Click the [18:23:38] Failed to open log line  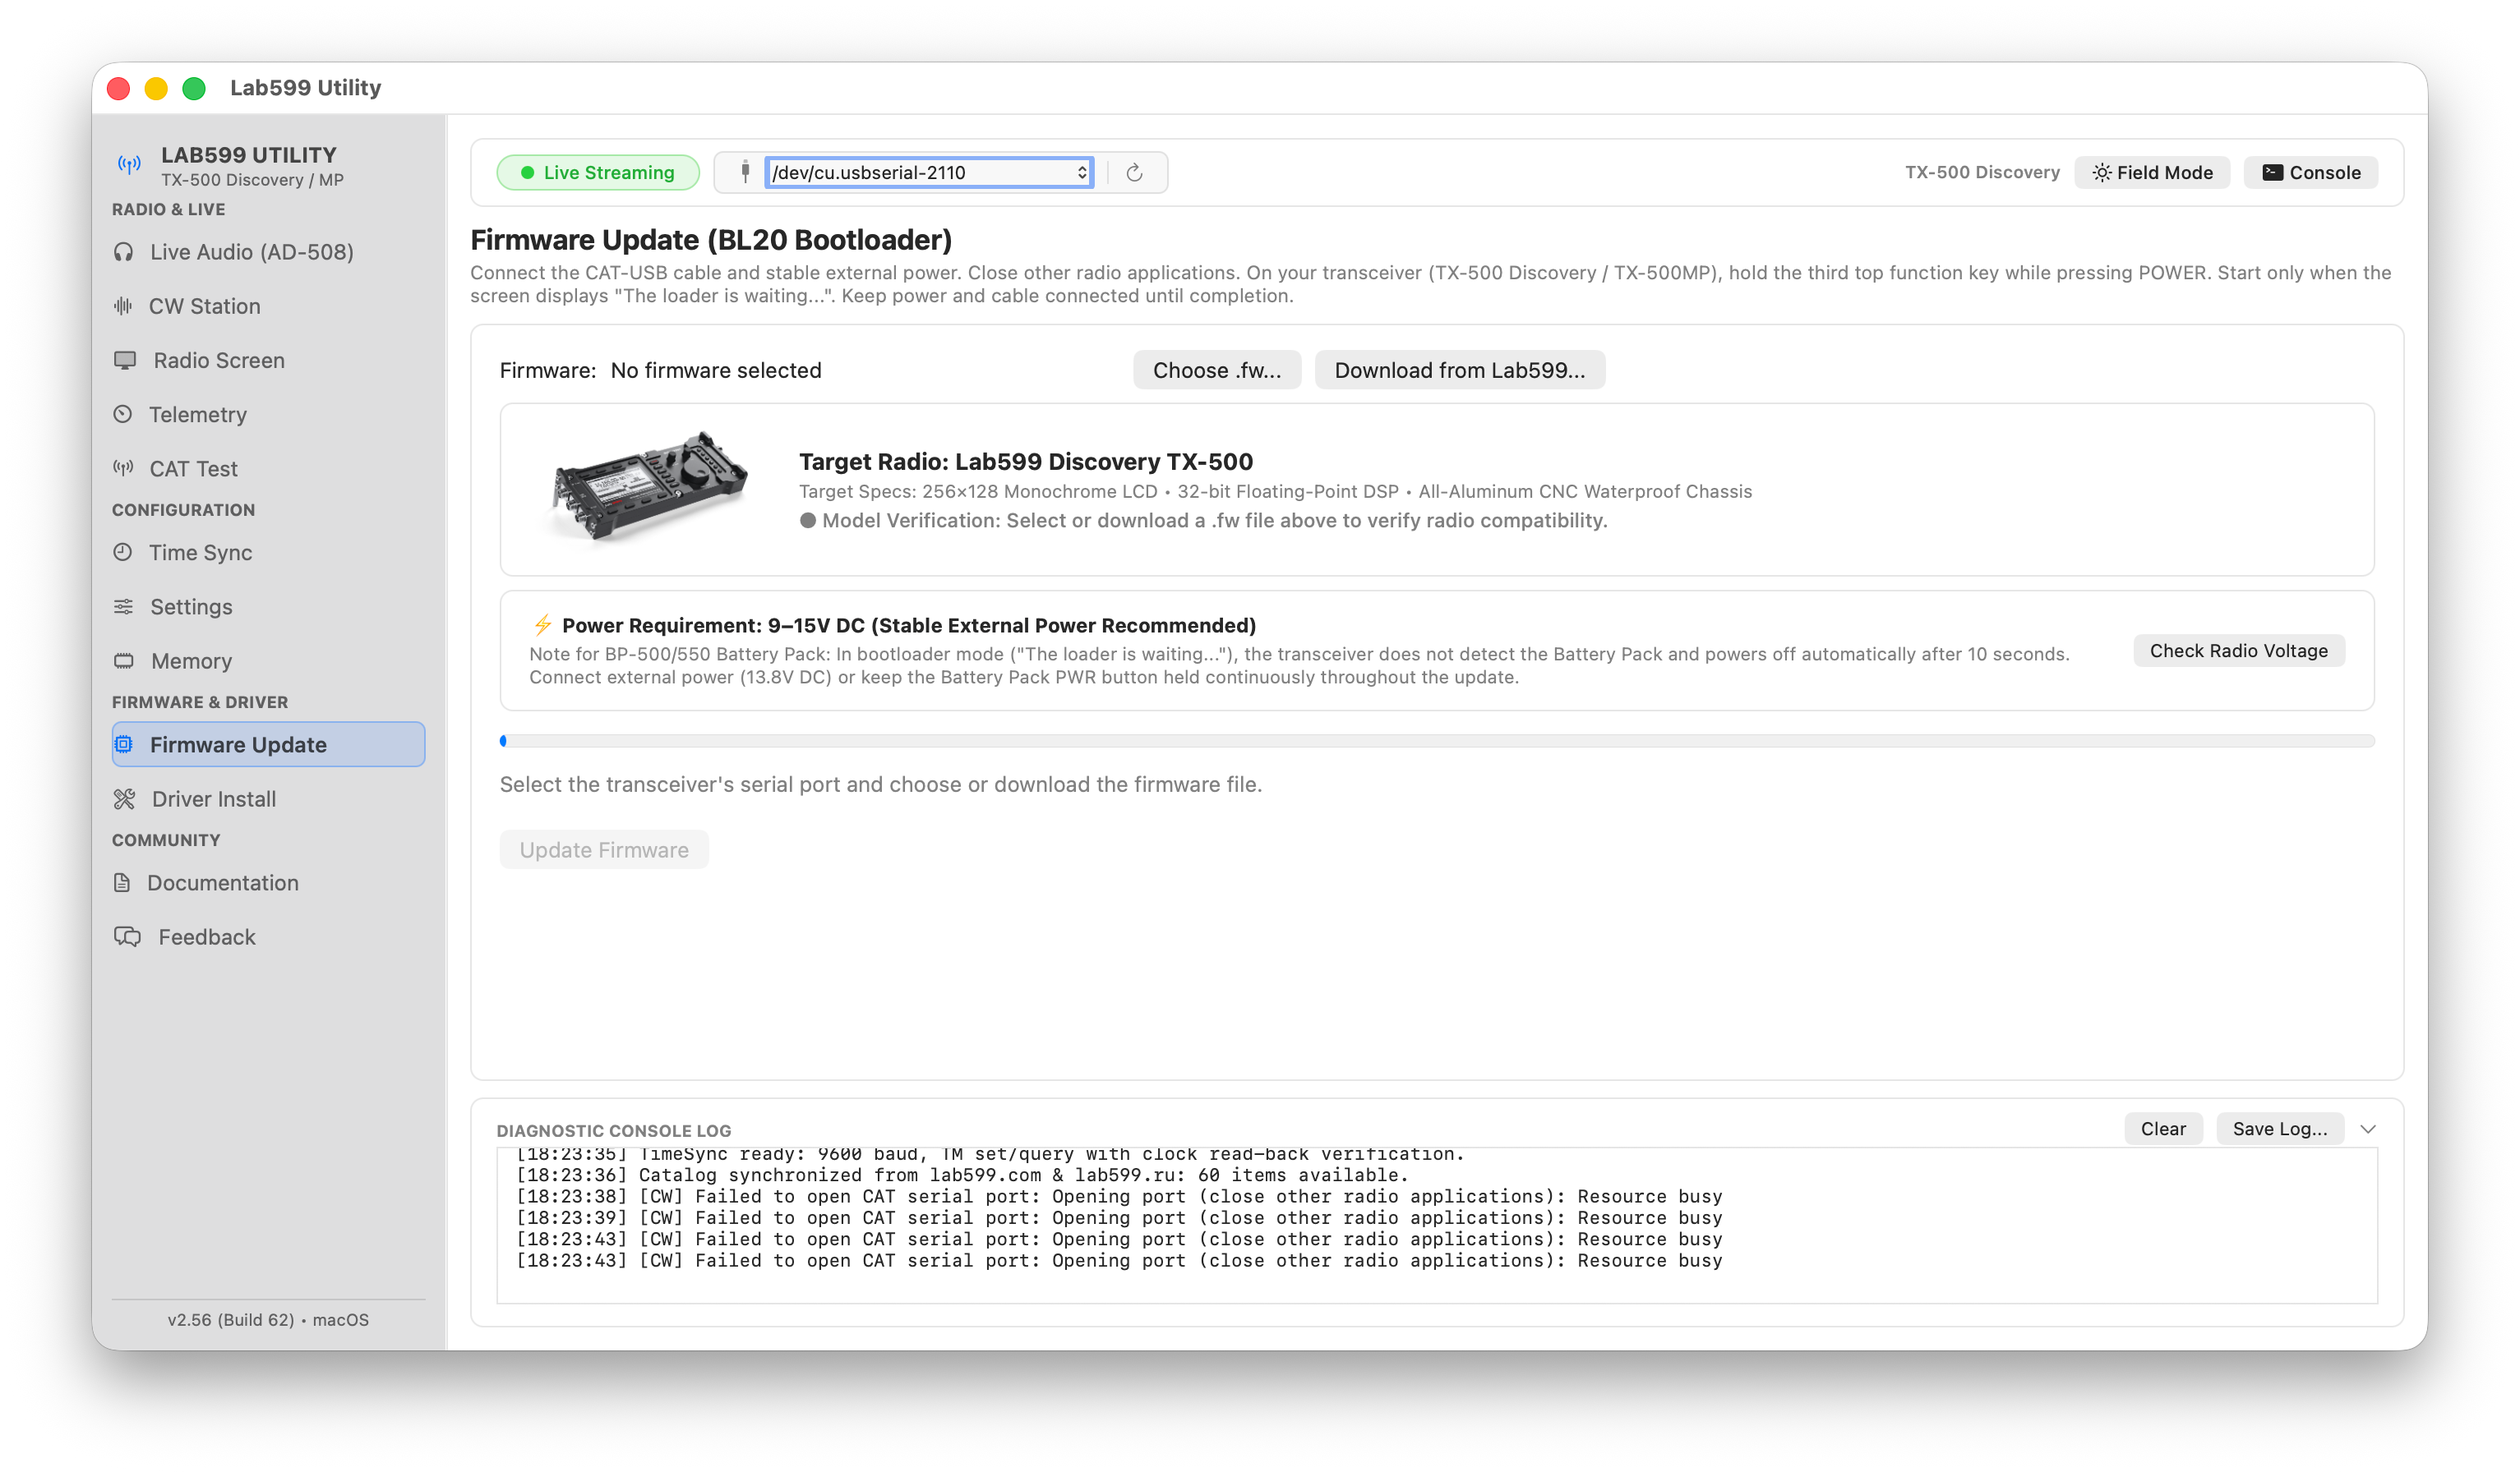(x=1119, y=1196)
